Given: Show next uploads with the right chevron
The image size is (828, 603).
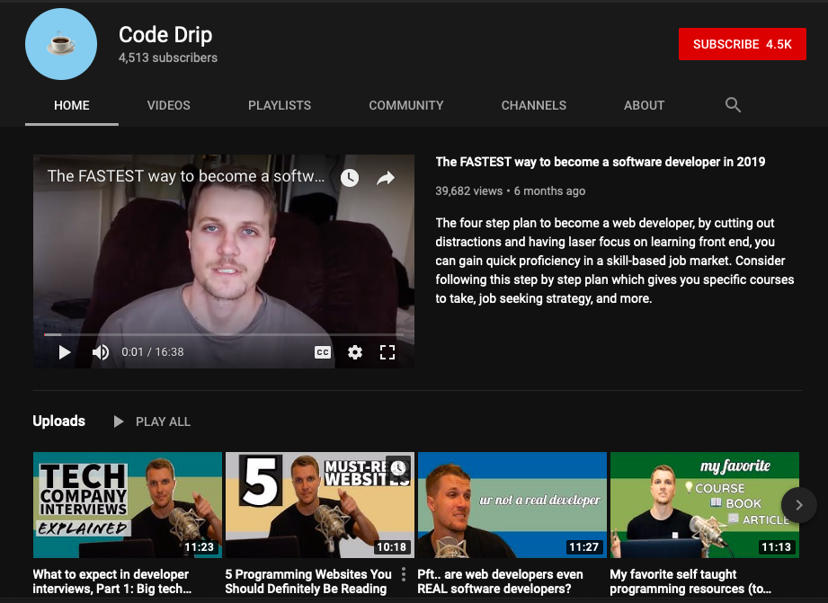Looking at the screenshot, I should (799, 505).
